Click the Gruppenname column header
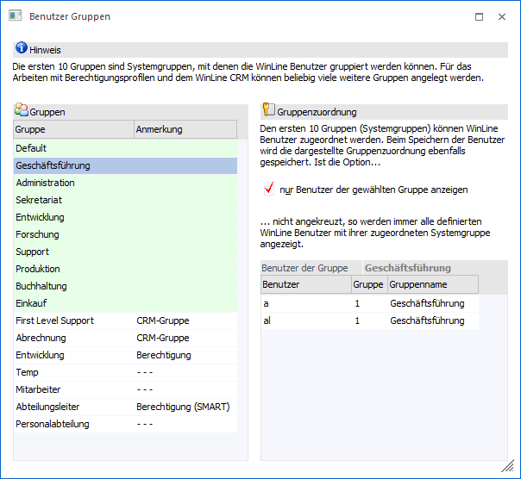The height and width of the screenshot is (479, 521). [431, 284]
